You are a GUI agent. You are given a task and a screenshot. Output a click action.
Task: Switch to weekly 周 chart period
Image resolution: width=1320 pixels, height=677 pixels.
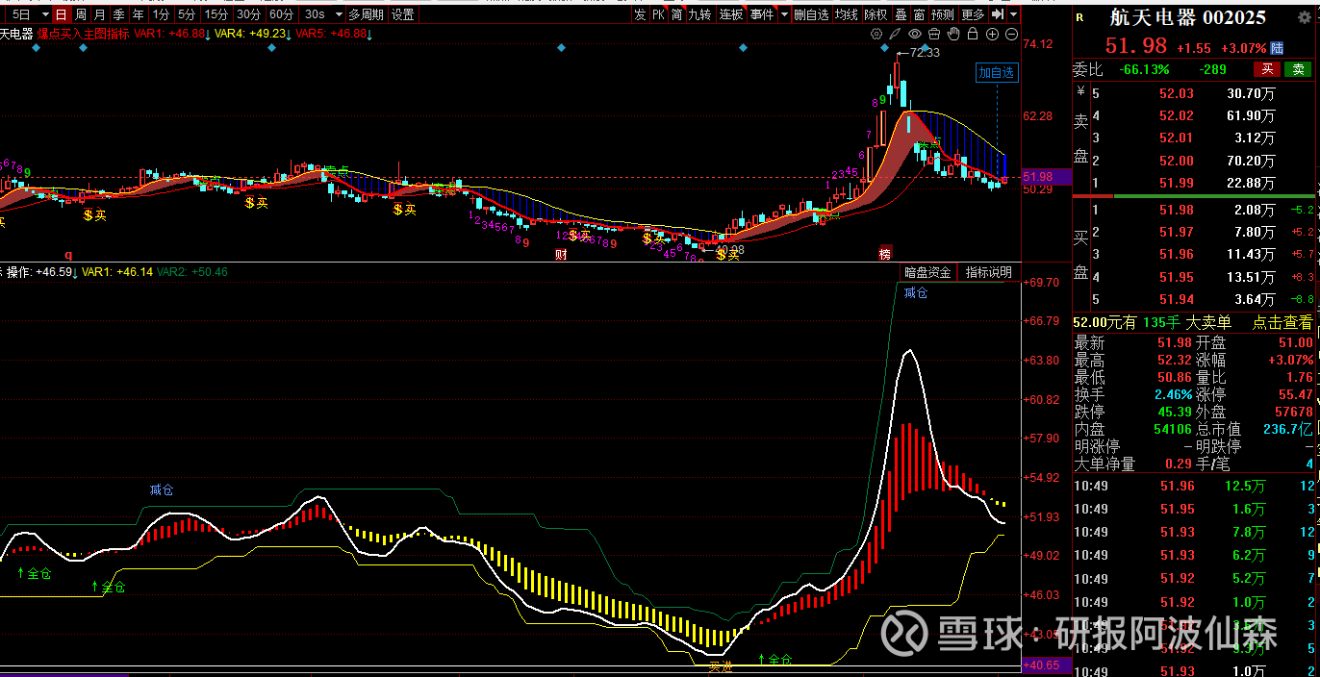[81, 14]
